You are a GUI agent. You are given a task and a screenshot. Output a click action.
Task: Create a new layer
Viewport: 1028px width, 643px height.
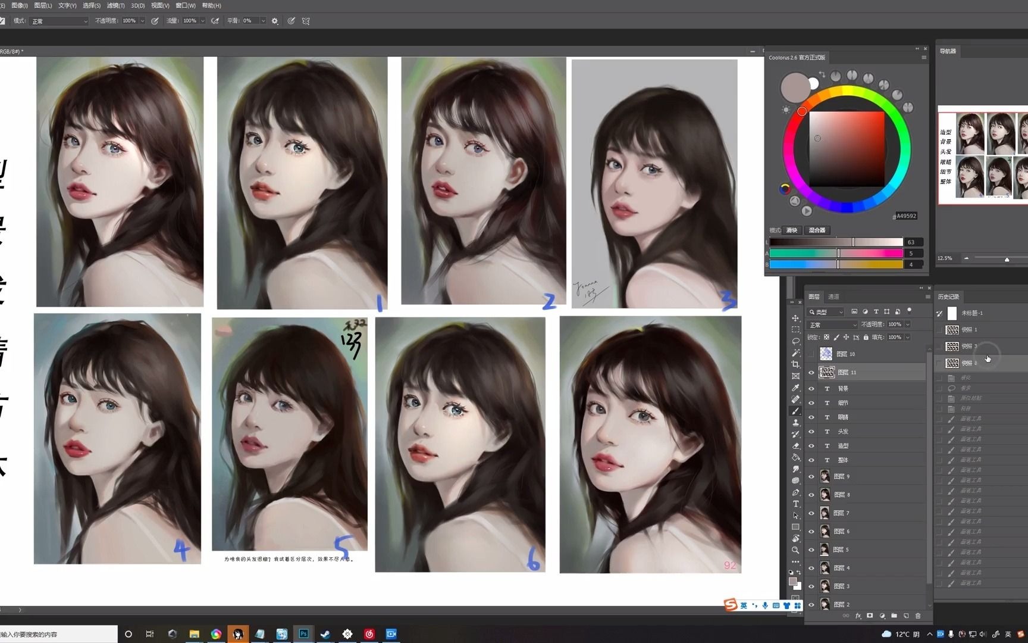[906, 616]
